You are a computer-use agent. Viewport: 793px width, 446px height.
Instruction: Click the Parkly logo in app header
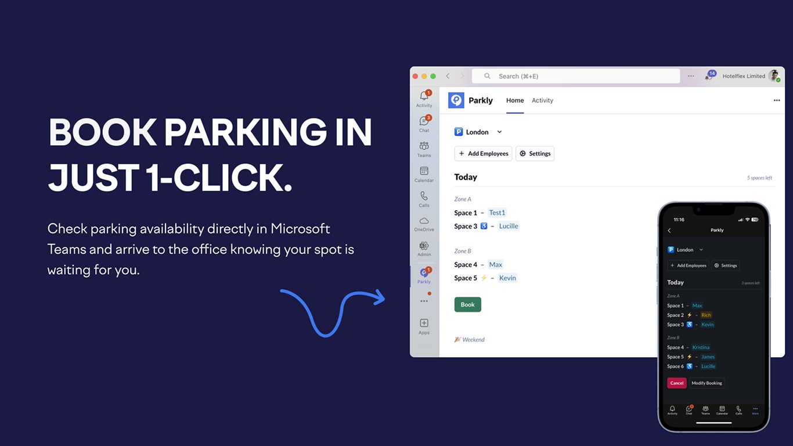[x=456, y=100]
